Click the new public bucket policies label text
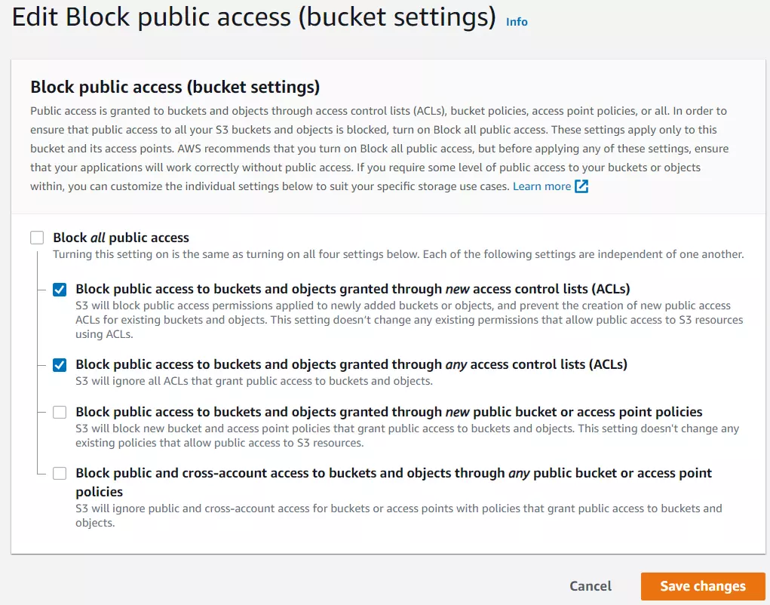 pos(389,412)
